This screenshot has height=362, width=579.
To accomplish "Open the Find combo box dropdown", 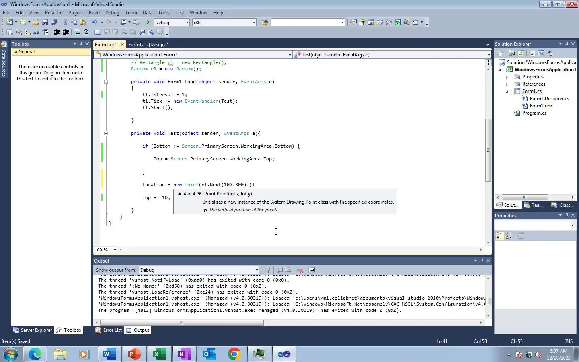I will (x=343, y=23).
